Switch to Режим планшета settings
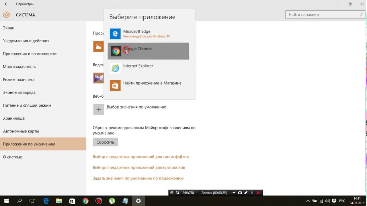 click(43, 79)
